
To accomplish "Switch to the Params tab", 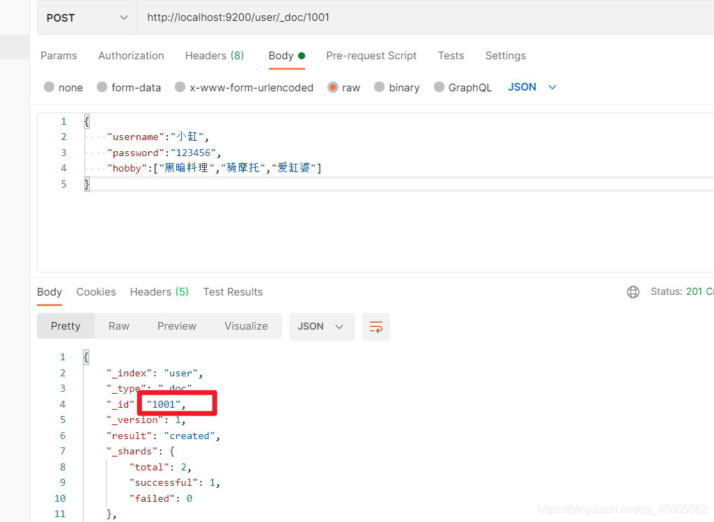I will [x=59, y=56].
